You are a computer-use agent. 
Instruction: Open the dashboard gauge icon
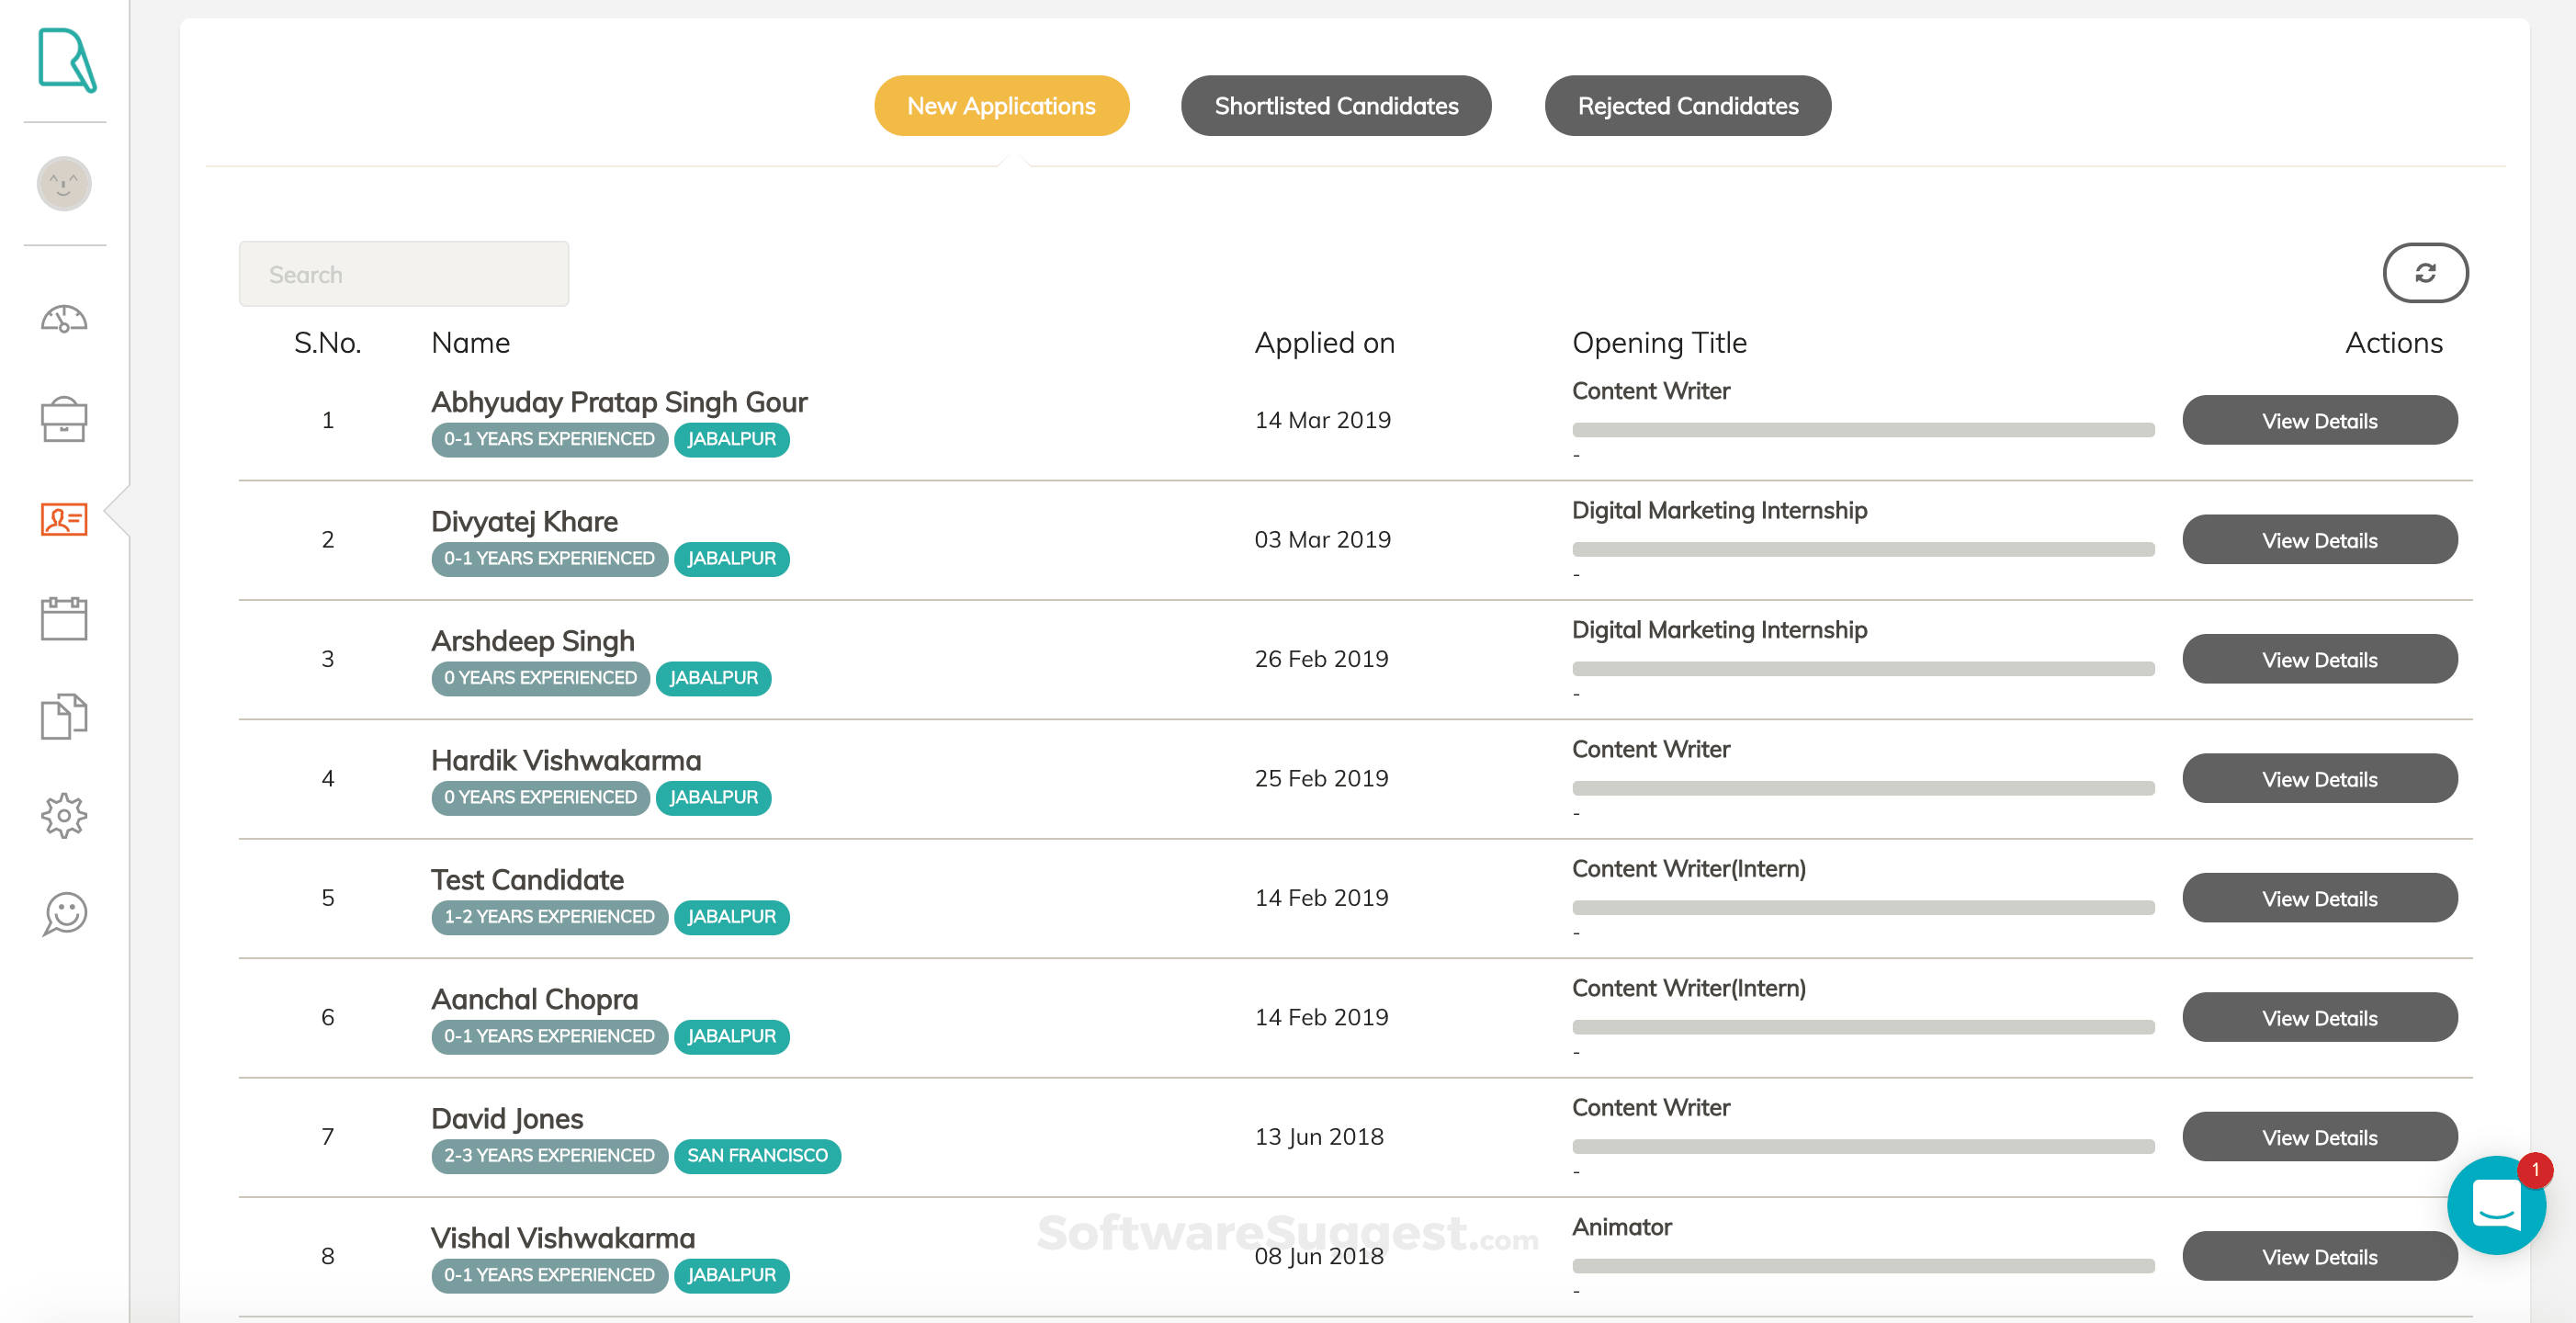tap(64, 319)
